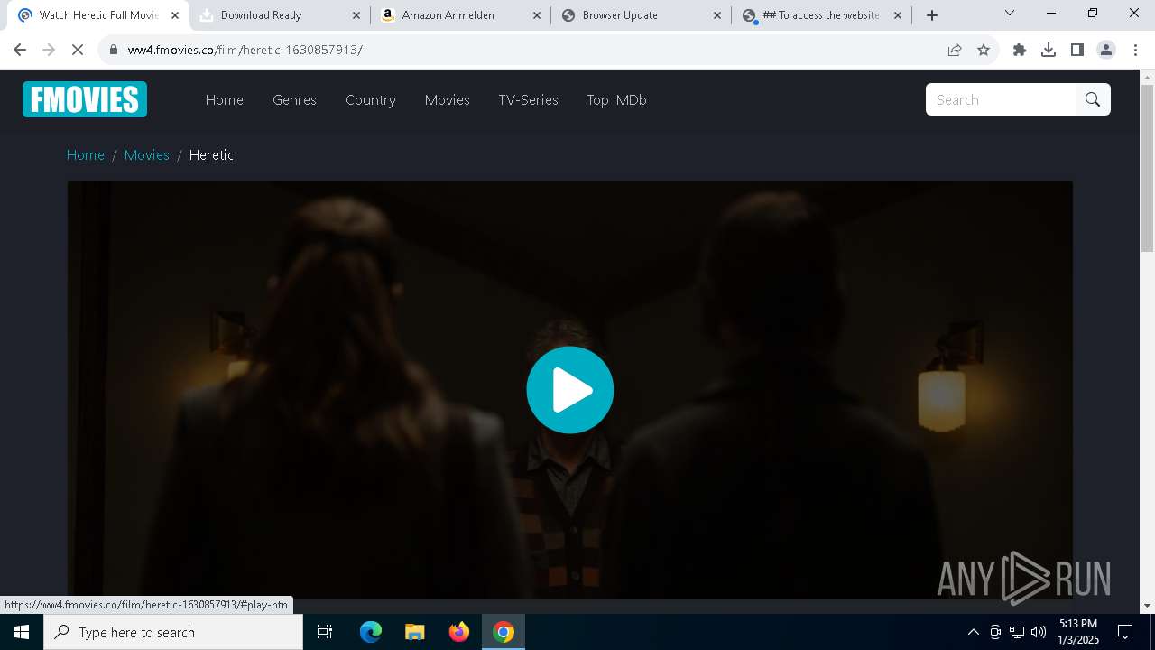Click the page vertical scrollbar thumb
1155x650 pixels.
click(1148, 169)
